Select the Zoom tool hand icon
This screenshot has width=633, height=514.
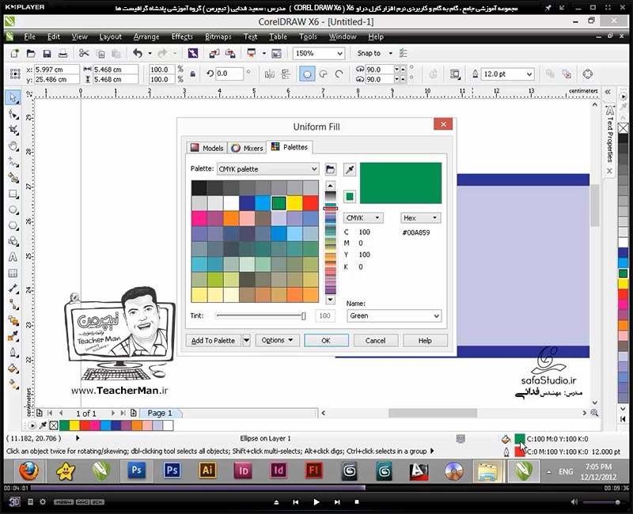pos(13,146)
